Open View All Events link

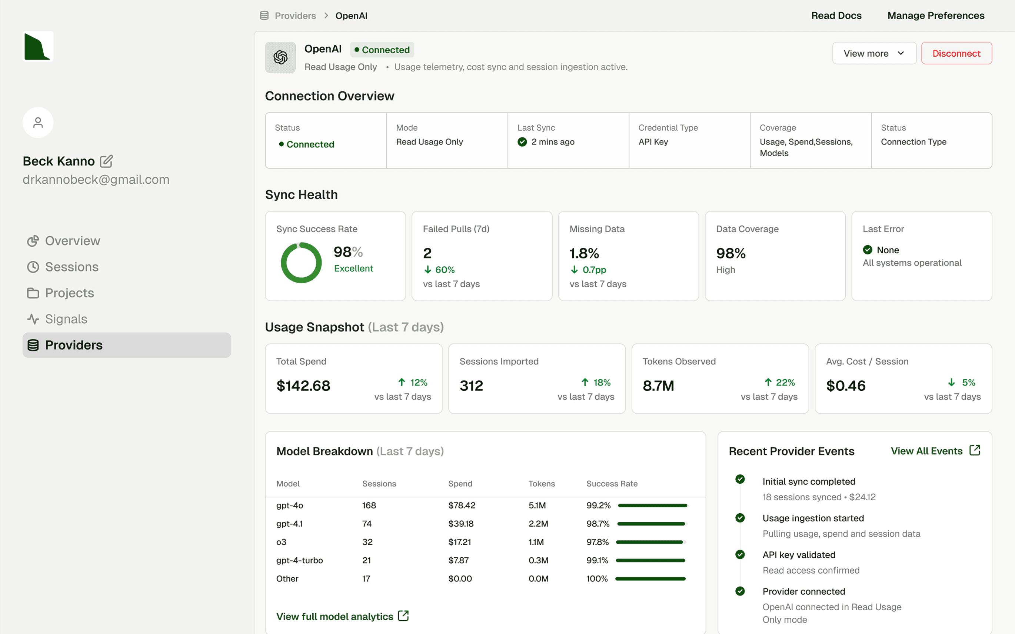click(x=926, y=451)
